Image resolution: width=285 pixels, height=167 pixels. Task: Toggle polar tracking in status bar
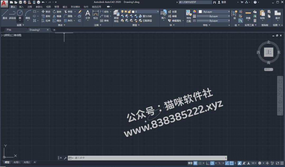[x=212, y=163]
